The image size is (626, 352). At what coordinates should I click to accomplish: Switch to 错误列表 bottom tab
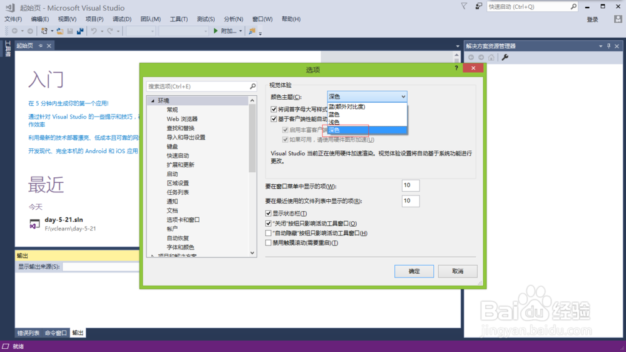coord(28,333)
